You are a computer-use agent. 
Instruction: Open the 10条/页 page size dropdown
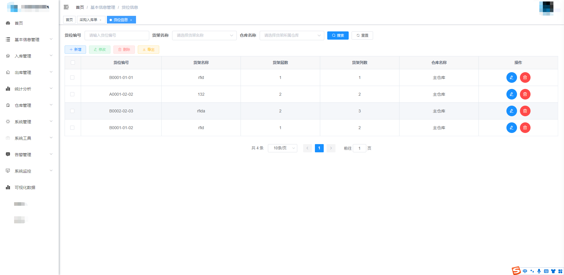(x=283, y=148)
